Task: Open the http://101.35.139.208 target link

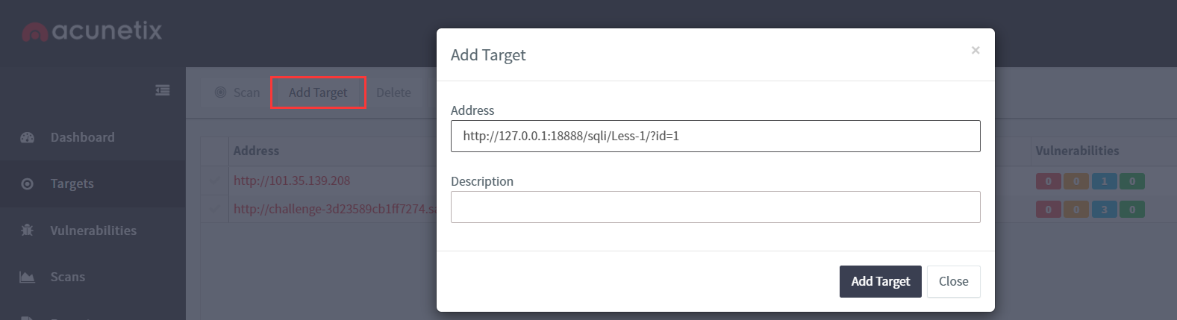Action: [x=292, y=181]
